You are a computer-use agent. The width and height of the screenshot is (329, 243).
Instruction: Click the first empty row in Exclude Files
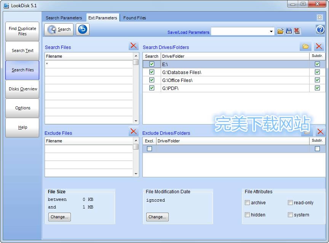(x=89, y=149)
